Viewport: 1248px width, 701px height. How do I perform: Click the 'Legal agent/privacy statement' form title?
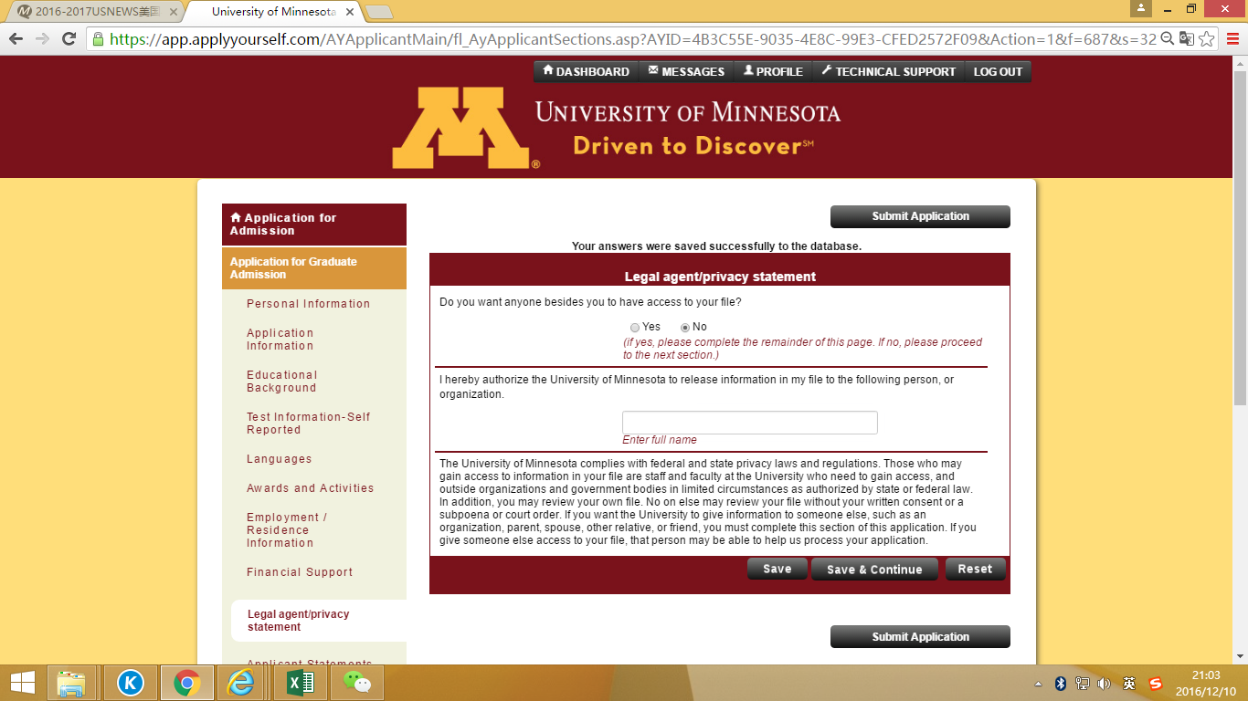(720, 277)
